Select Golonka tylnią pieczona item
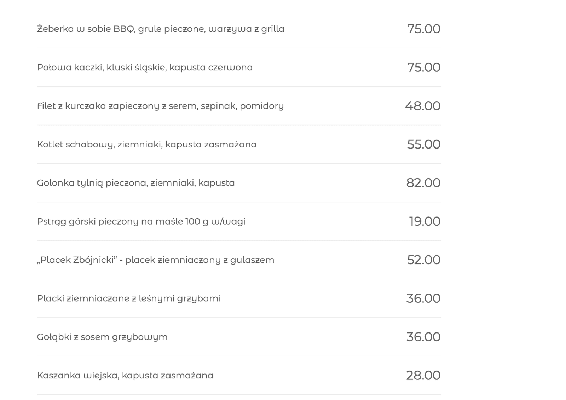566x400 pixels. [x=136, y=183]
